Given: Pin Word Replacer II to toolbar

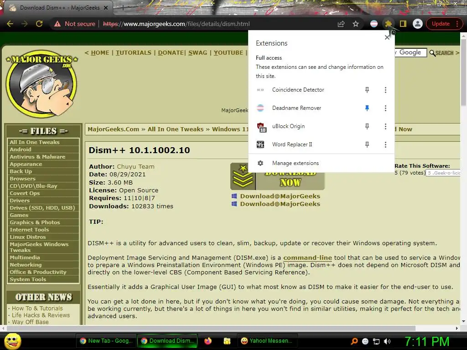Looking at the screenshot, I should pos(367,144).
